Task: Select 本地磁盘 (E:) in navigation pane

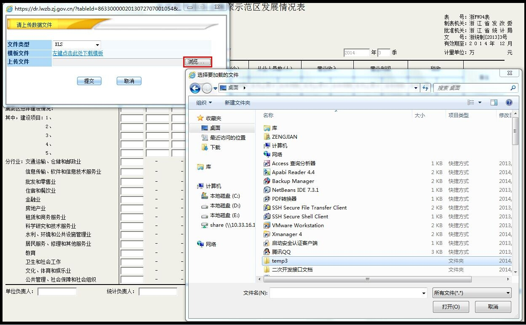Action: coord(221,215)
